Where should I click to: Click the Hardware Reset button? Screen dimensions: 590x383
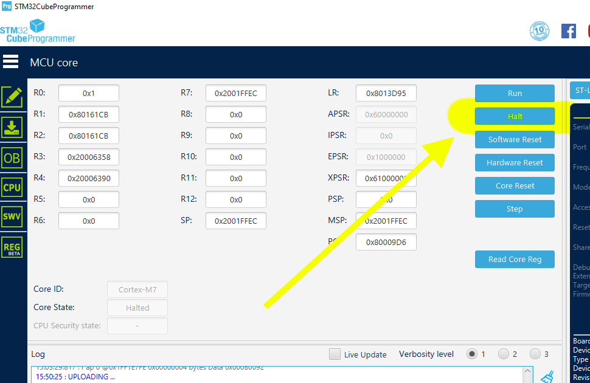click(x=515, y=162)
